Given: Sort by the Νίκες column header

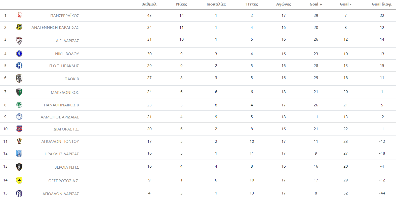Looking at the screenshot, I should click(x=181, y=4).
